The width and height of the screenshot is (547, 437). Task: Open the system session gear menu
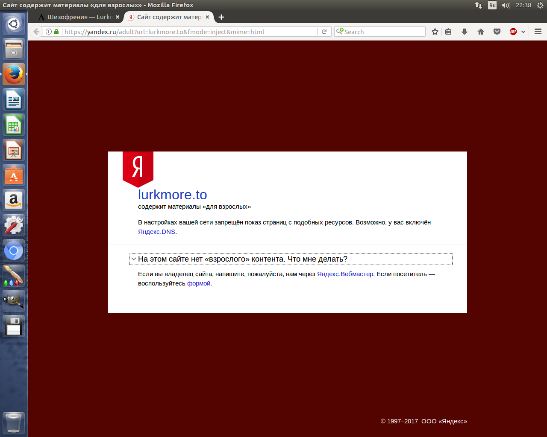pyautogui.click(x=540, y=5)
